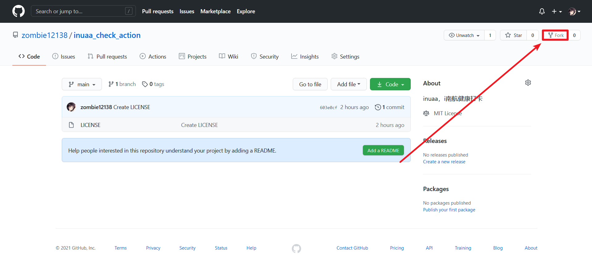Open zombie12138 commit author name
The width and height of the screenshot is (592, 273).
coord(96,107)
